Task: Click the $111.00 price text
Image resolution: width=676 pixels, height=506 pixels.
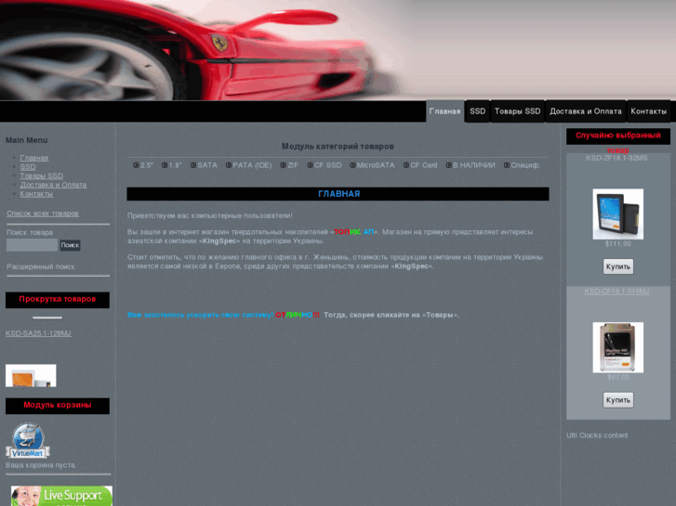Action: 617,244
